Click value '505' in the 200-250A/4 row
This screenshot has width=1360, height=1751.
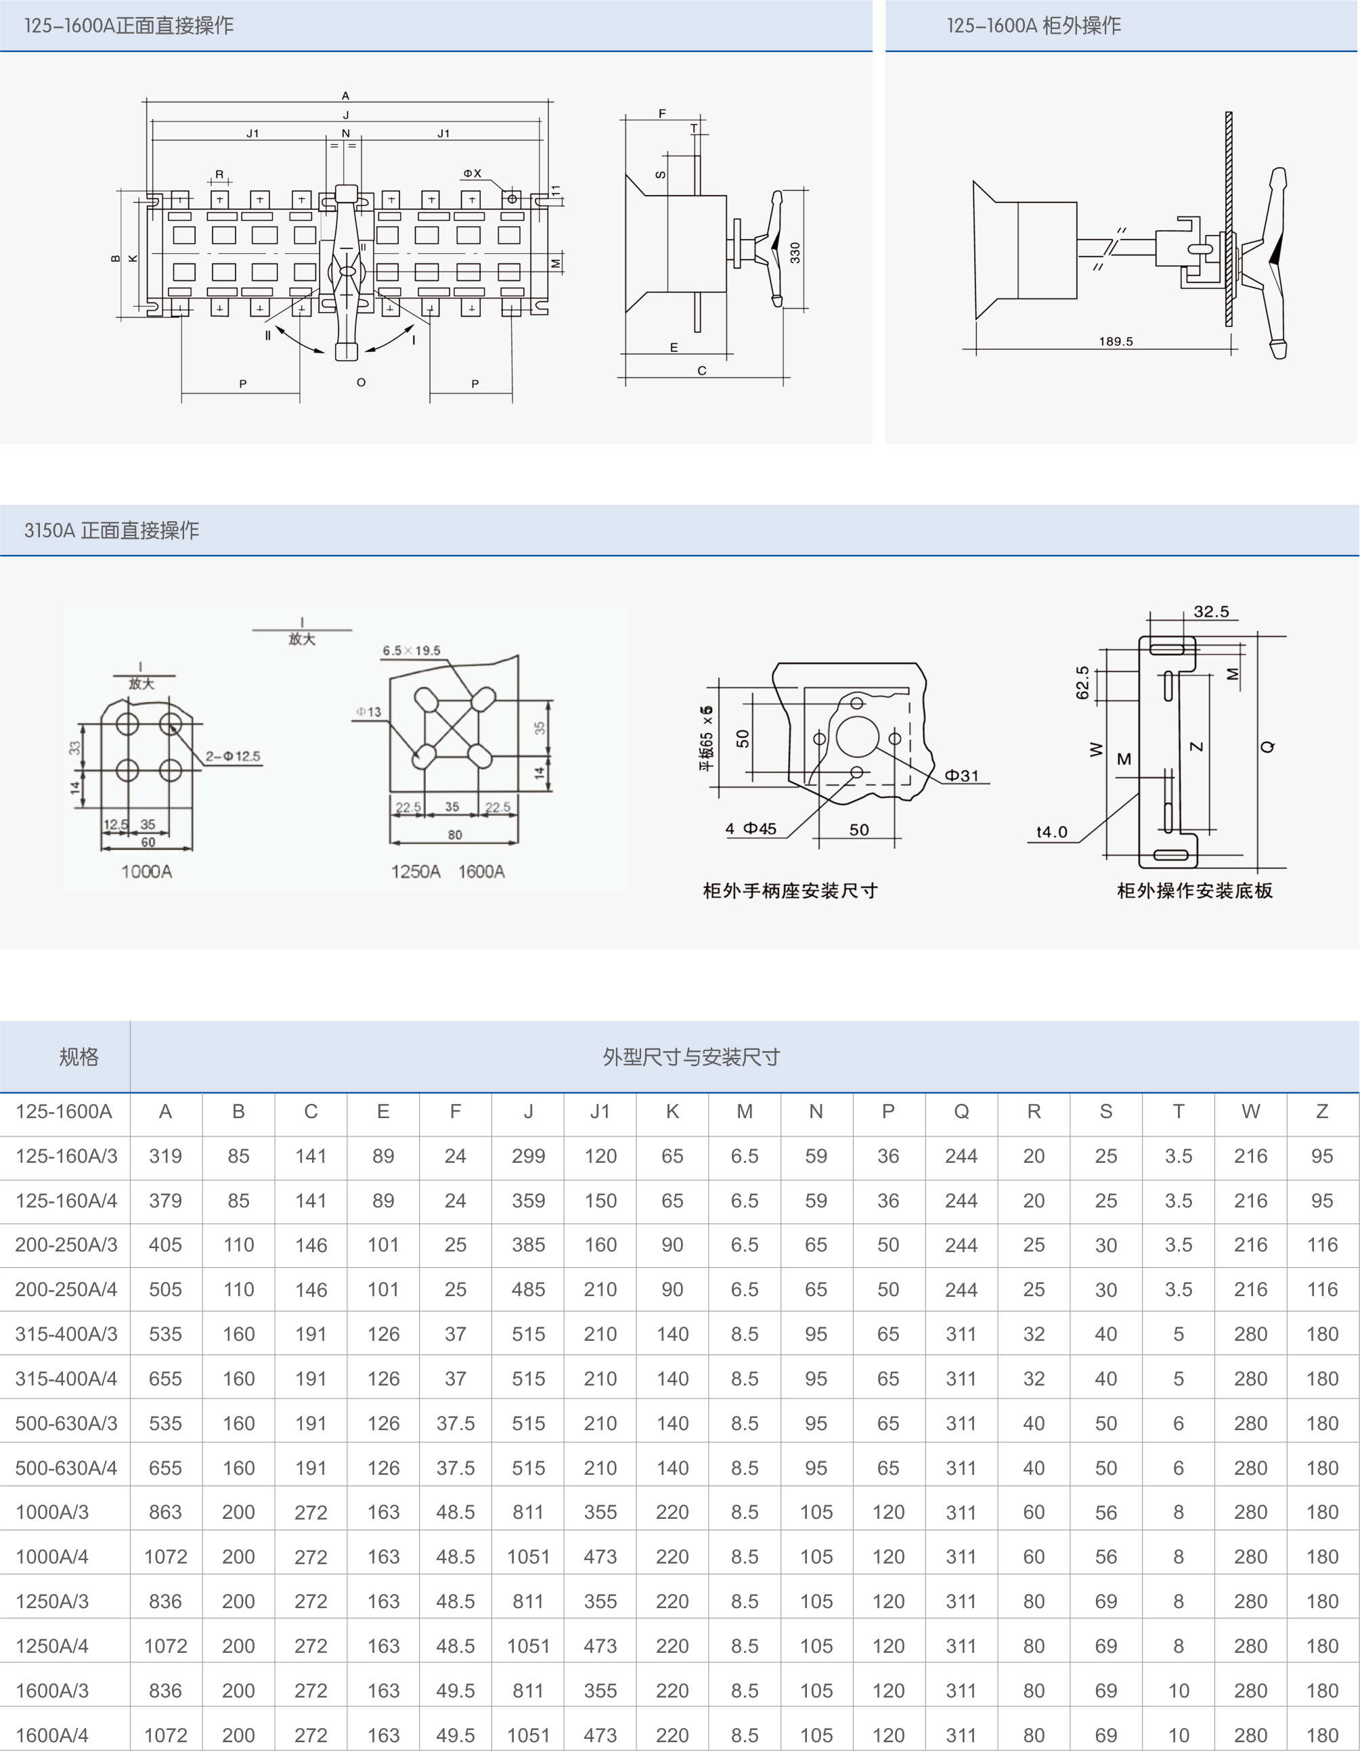pyautogui.click(x=165, y=1289)
